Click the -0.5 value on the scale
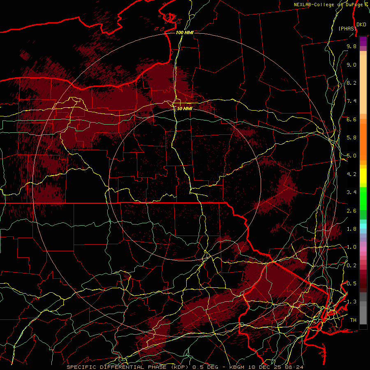Viewport: 370px width, 370px height. (x=350, y=284)
